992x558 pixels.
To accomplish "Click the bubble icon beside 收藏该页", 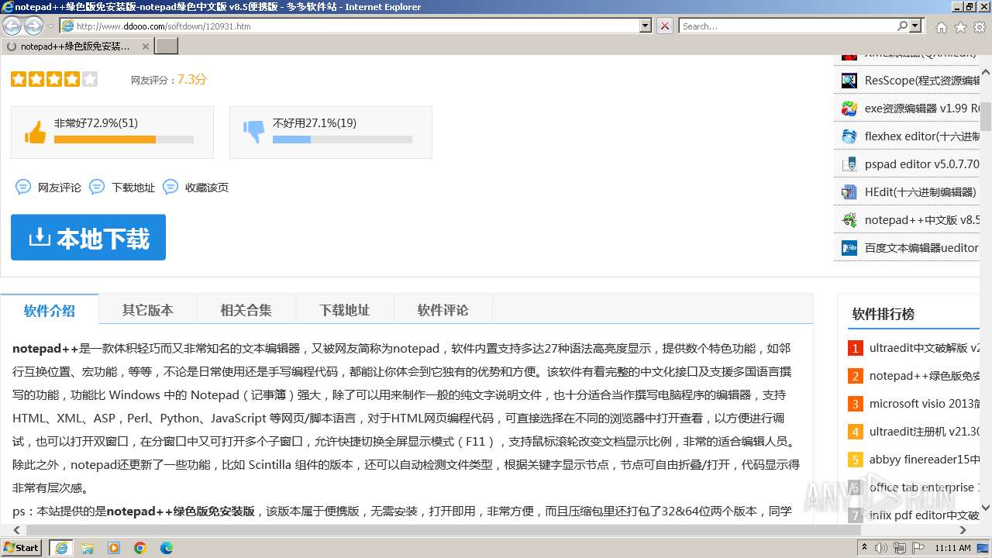I will [x=170, y=187].
